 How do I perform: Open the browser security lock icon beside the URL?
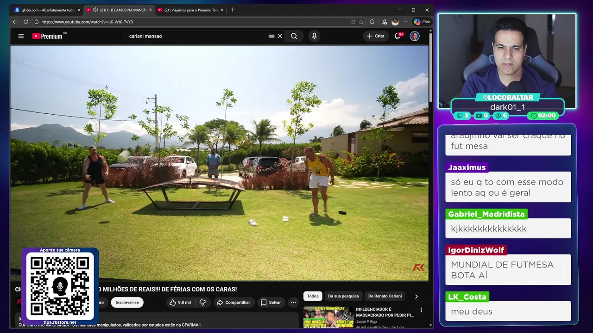36,22
